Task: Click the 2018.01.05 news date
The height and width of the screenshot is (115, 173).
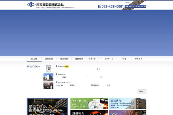Action: coord(61,74)
